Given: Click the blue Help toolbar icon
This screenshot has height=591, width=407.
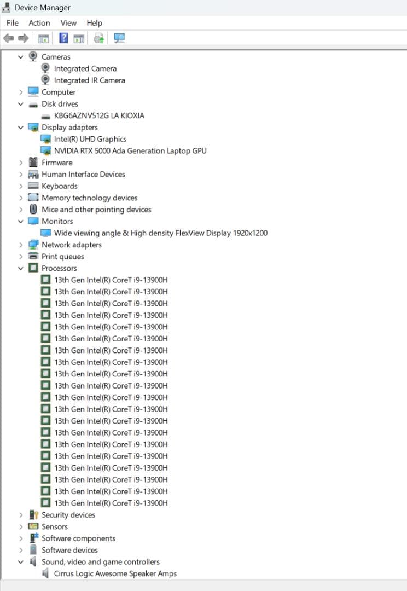Looking at the screenshot, I should pos(63,38).
